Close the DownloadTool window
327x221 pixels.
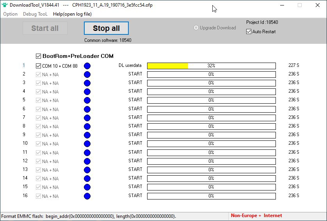click(x=318, y=5)
